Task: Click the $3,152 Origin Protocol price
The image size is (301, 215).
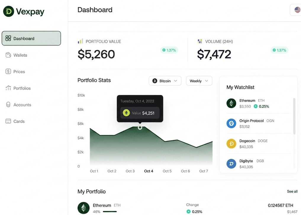Action: [x=244, y=127]
